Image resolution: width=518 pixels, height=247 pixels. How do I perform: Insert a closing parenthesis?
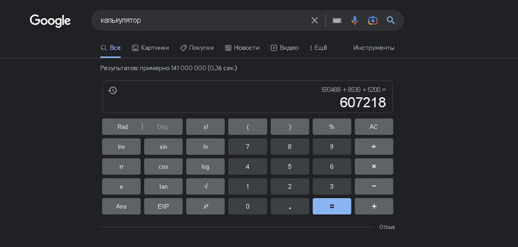290,127
